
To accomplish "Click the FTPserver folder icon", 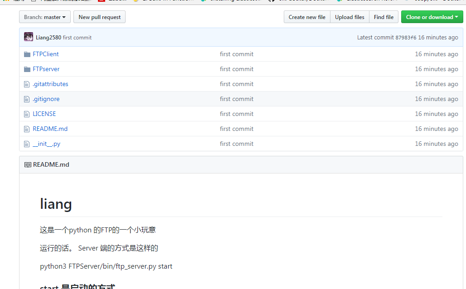I will (27, 69).
